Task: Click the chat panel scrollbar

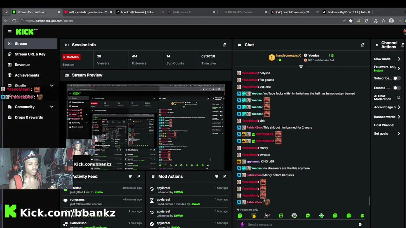Action: pyautogui.click(x=369, y=201)
